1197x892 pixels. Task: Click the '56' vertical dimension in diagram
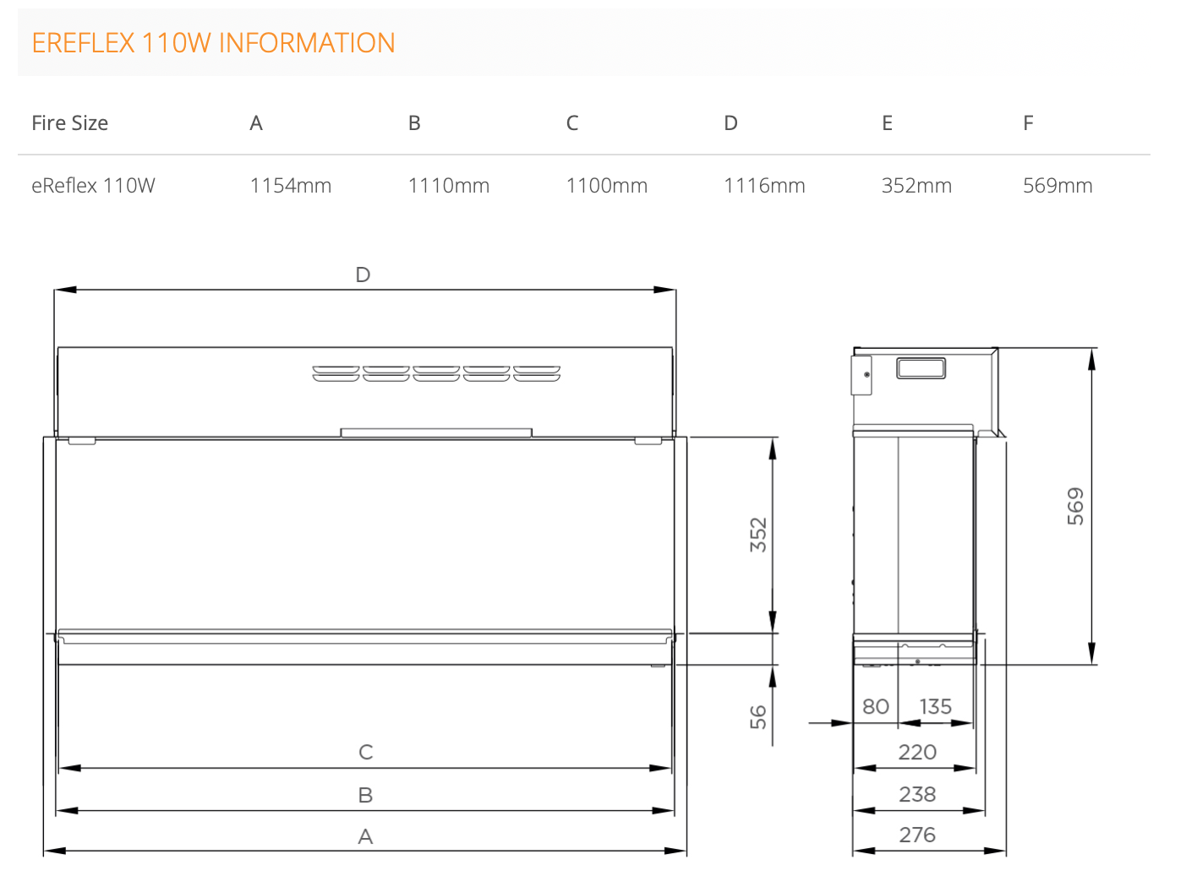tap(758, 717)
